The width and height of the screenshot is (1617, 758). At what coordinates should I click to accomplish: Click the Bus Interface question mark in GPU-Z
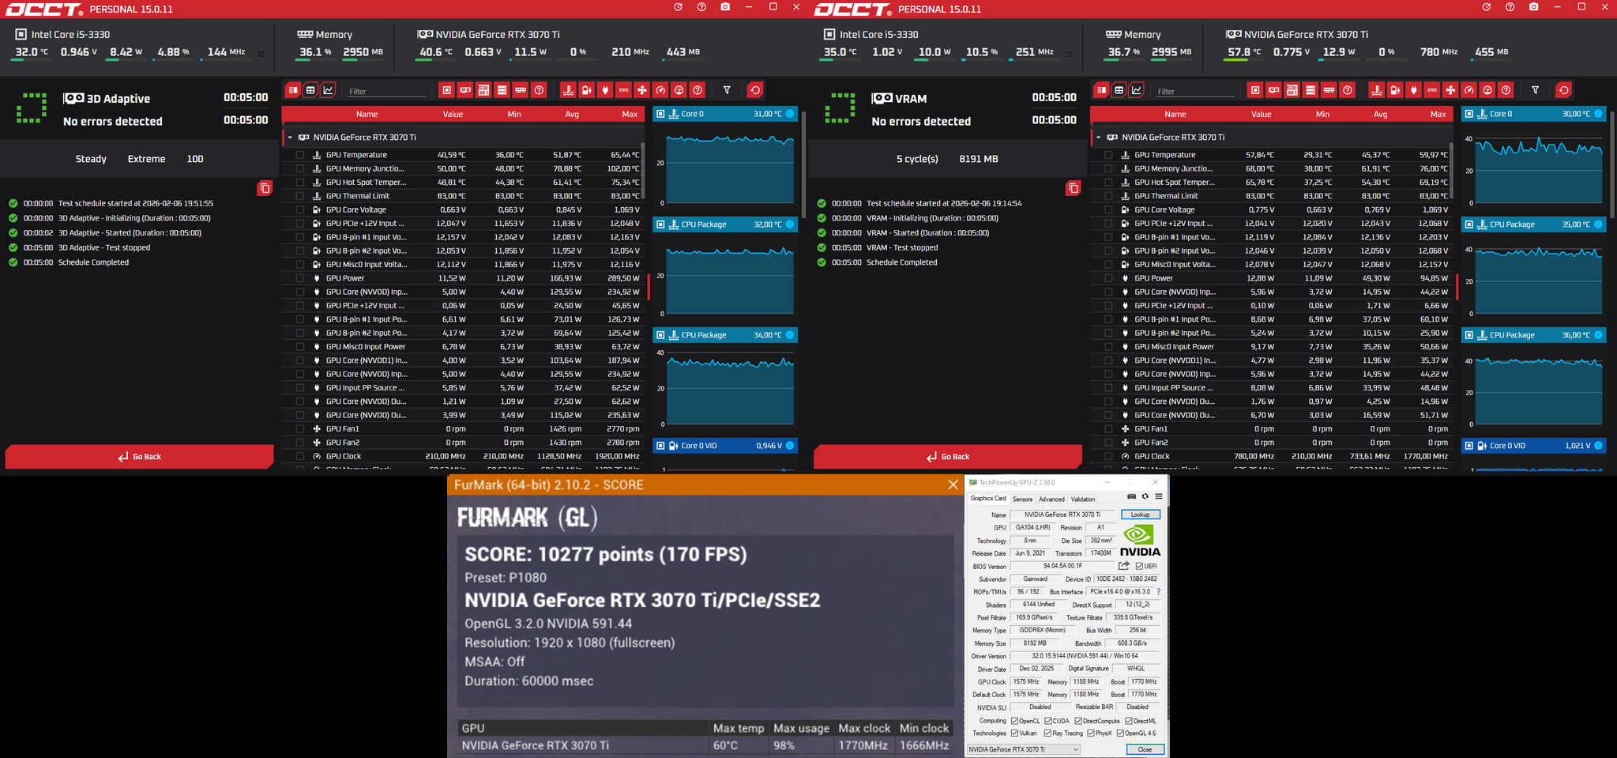pos(1158,592)
